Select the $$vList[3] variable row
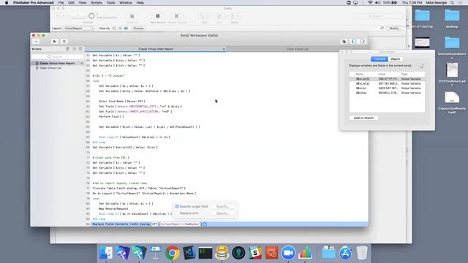 pyautogui.click(x=387, y=79)
